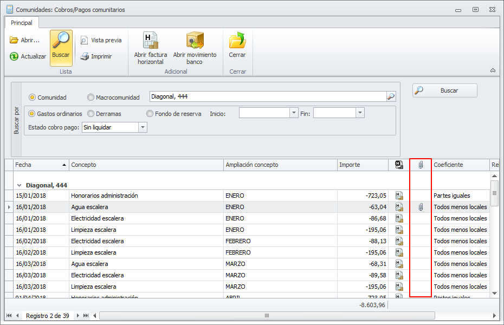The height and width of the screenshot is (325, 504).
Task: Sort by the Importe column header
Action: (x=362, y=165)
